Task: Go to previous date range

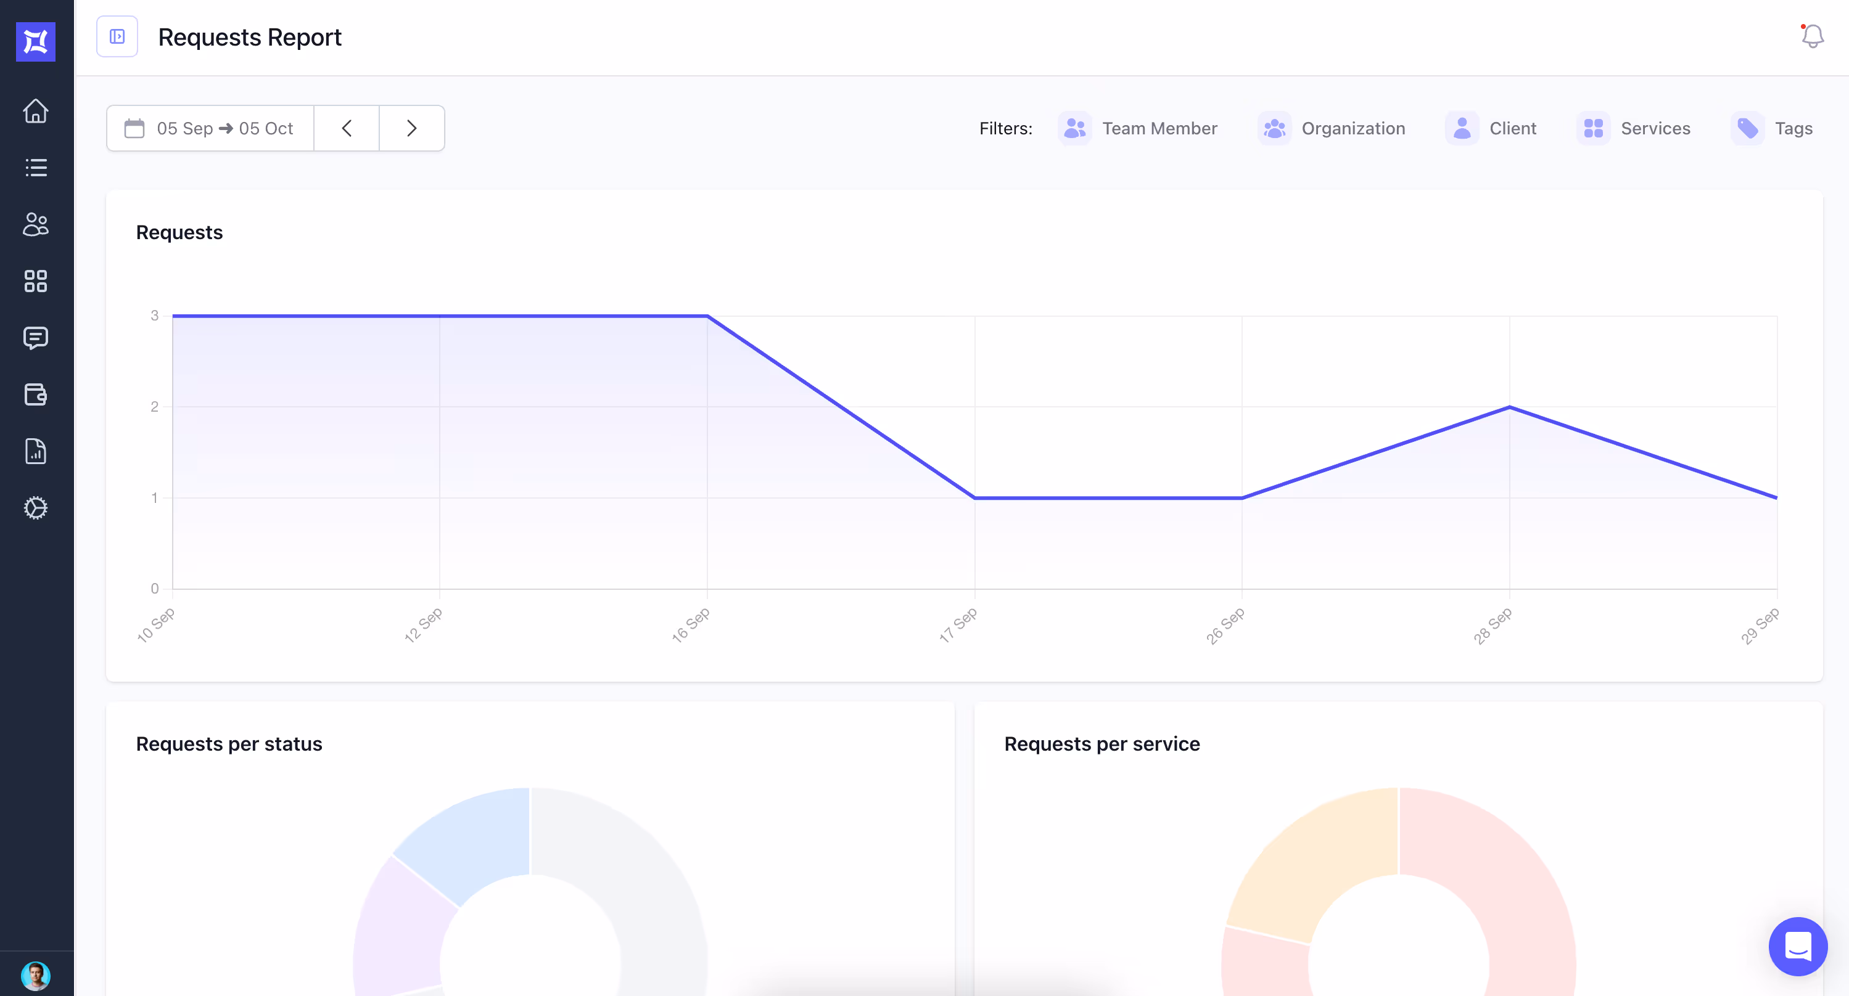Action: pos(347,128)
